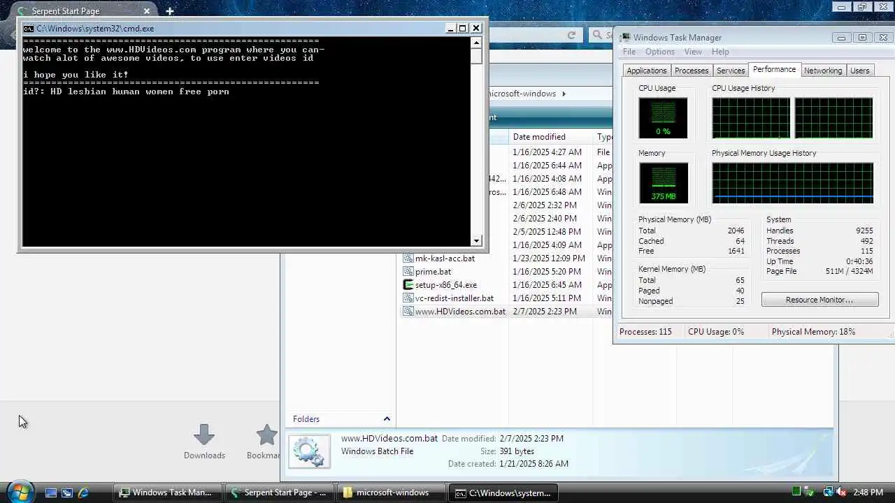Click the prime.bat file name
This screenshot has height=503, width=895.
433,272
